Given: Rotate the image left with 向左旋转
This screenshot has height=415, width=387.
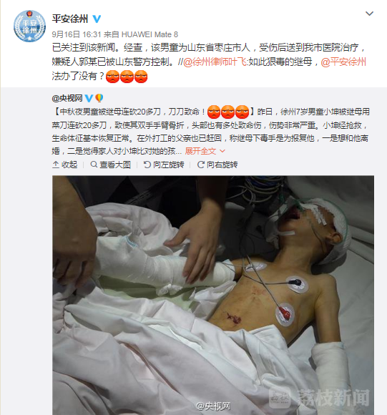Looking at the screenshot, I should point(164,165).
